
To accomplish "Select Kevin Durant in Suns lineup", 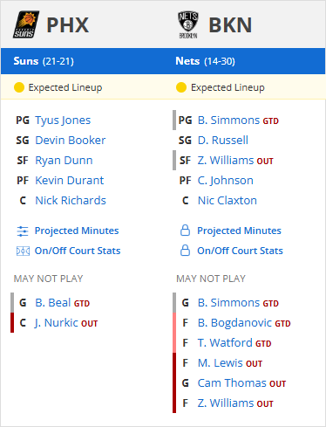I will (x=70, y=181).
